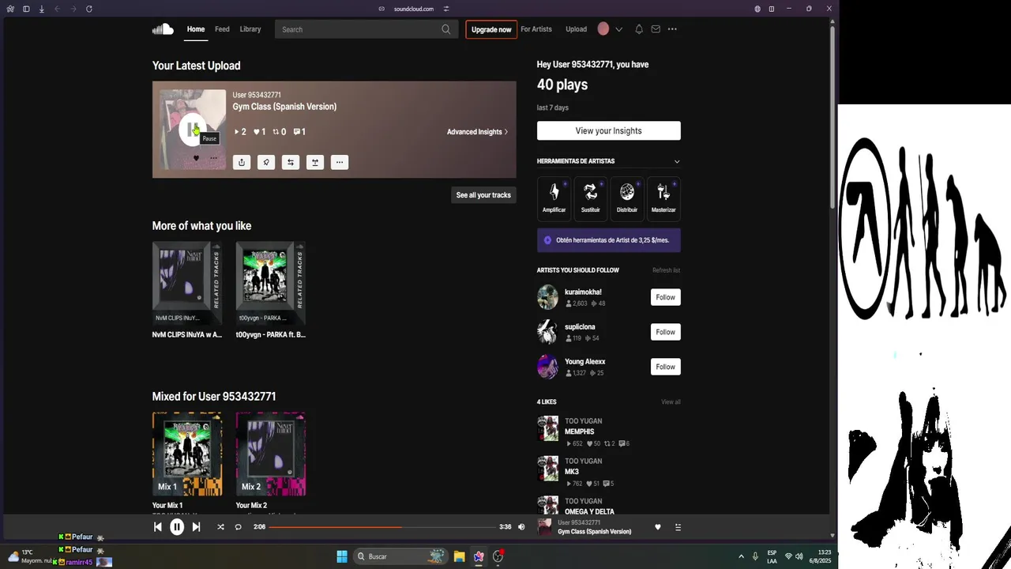Screen dimensions: 1011x569
Task: Click the Artist tools 3,25 $/mes banner
Action: tap(609, 240)
